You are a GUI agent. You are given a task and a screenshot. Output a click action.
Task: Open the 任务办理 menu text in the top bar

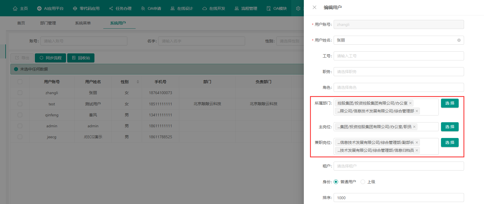point(124,8)
